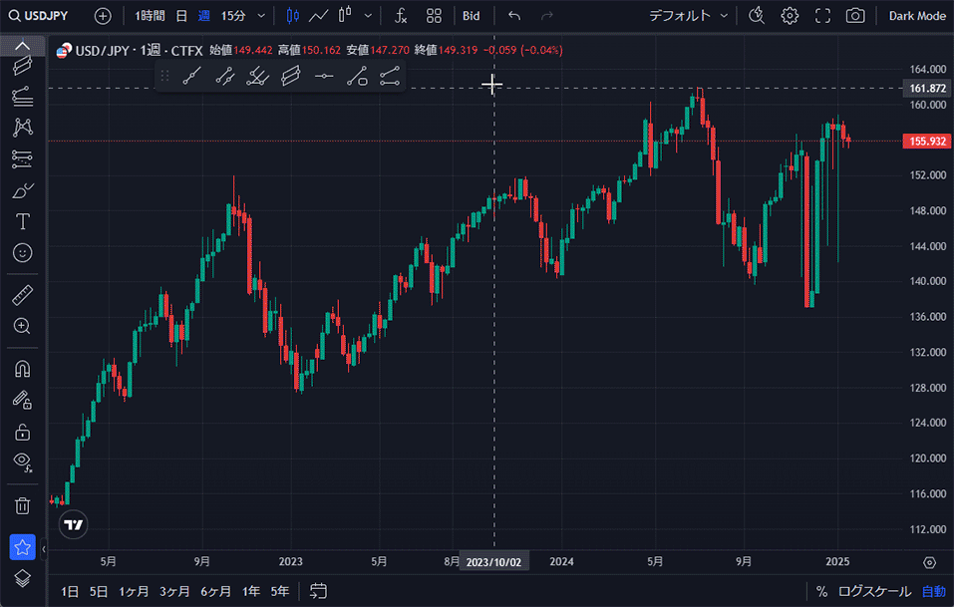This screenshot has height=607, width=954.
Task: Select the Fibonacci retracement tools
Action: pos(23,96)
